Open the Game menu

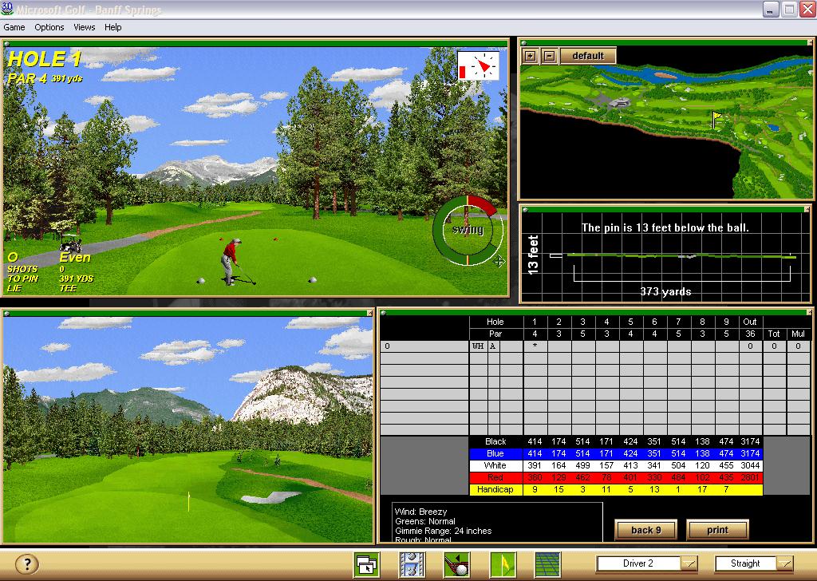click(x=14, y=27)
